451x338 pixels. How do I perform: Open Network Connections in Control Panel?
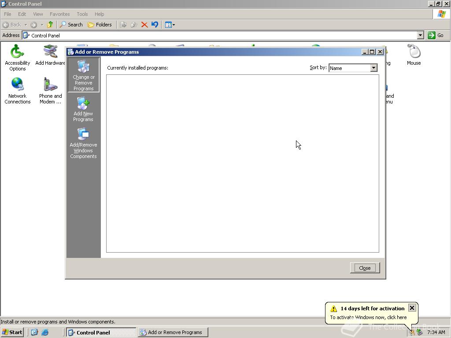point(17,91)
